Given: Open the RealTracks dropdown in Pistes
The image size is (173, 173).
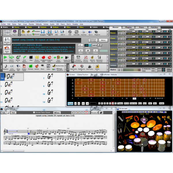Looking at the screenshot, I should pos(74,70).
